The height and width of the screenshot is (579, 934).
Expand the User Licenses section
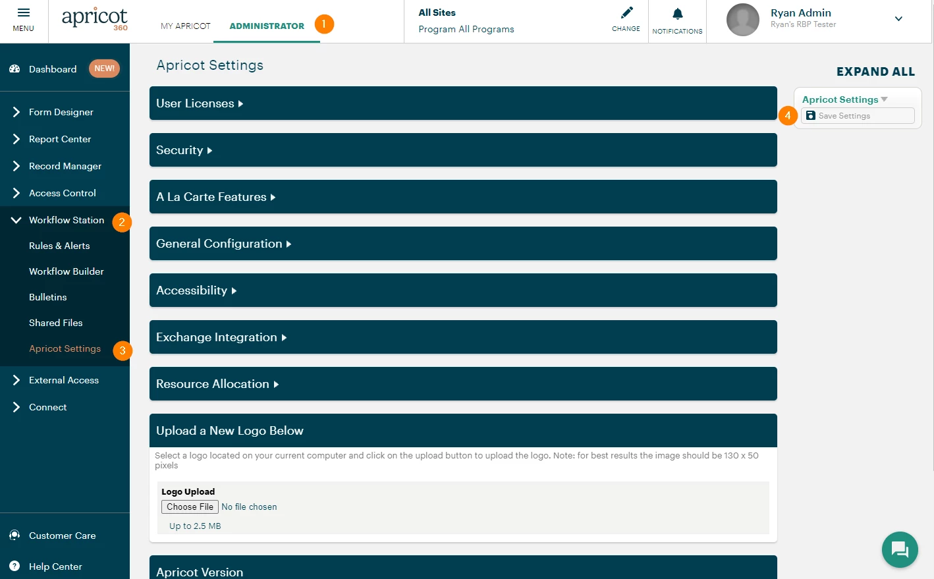click(463, 103)
